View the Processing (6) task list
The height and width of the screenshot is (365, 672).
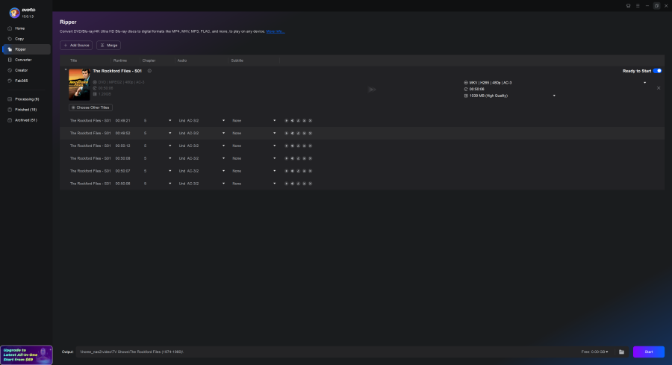pos(25,99)
